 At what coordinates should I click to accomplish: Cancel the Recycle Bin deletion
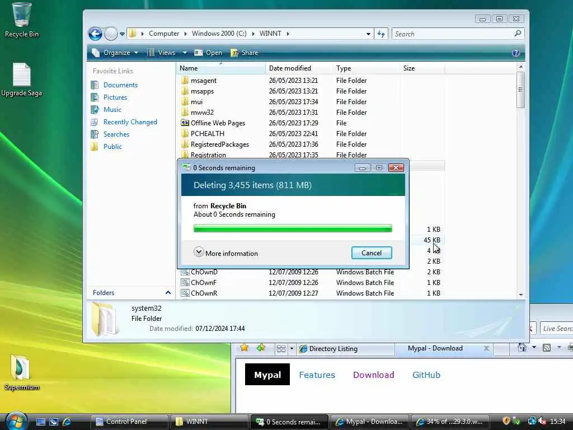(372, 253)
